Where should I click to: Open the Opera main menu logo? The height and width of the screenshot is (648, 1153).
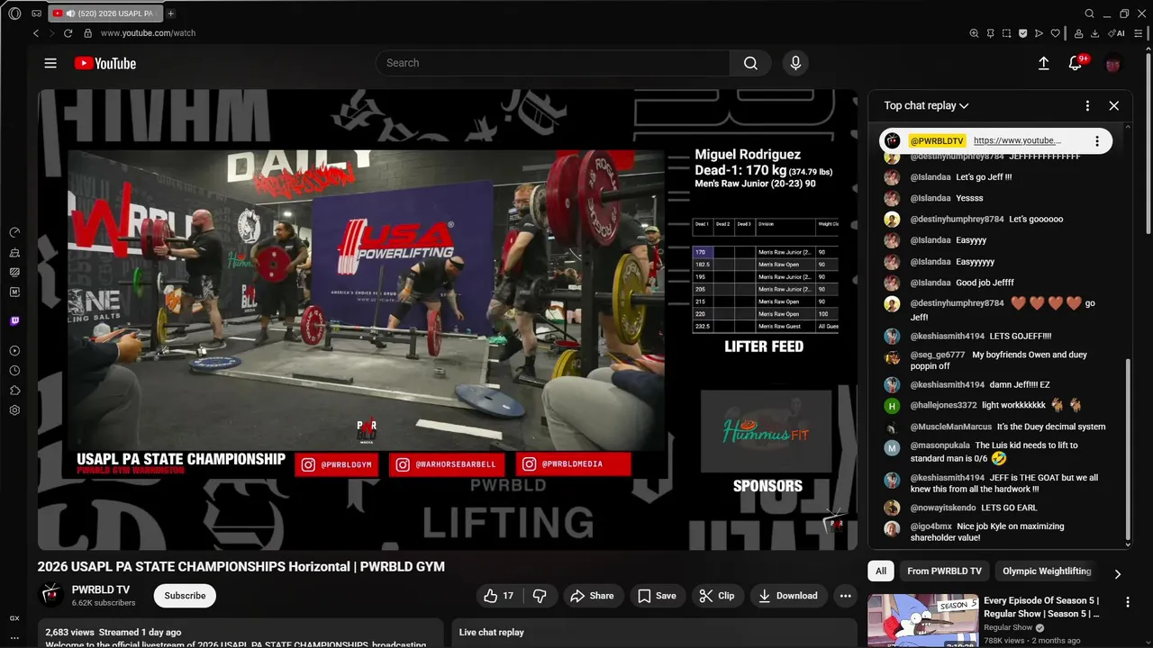(x=14, y=13)
